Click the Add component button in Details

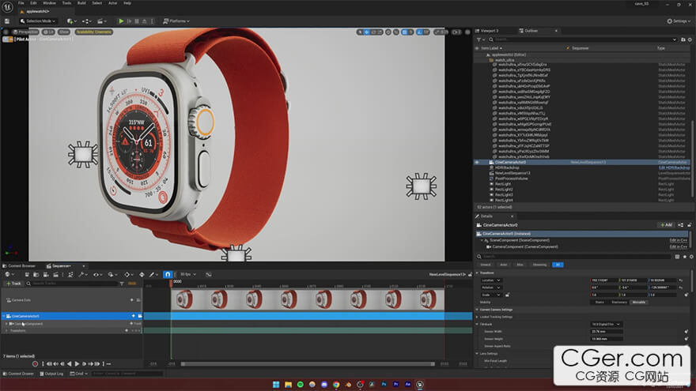tap(665, 225)
